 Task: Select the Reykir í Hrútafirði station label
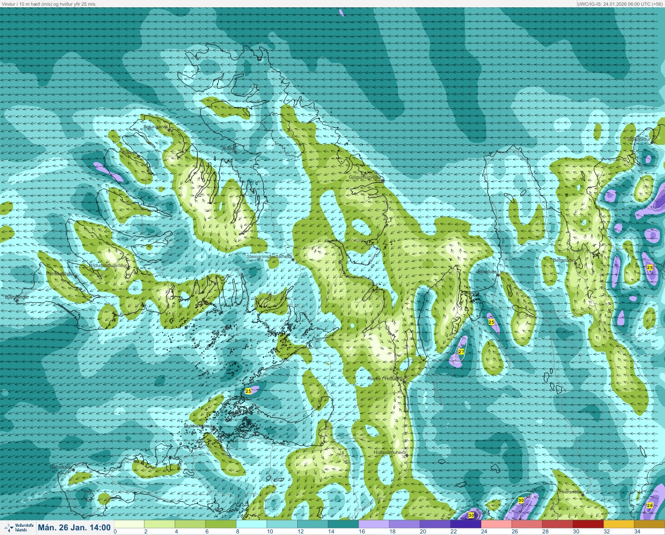[x=385, y=379]
